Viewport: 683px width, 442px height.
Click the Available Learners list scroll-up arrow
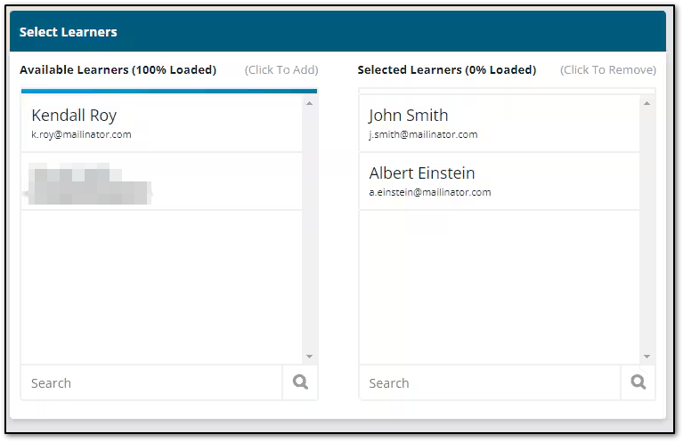(x=309, y=103)
